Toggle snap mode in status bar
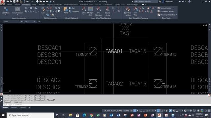 pos(135,111)
